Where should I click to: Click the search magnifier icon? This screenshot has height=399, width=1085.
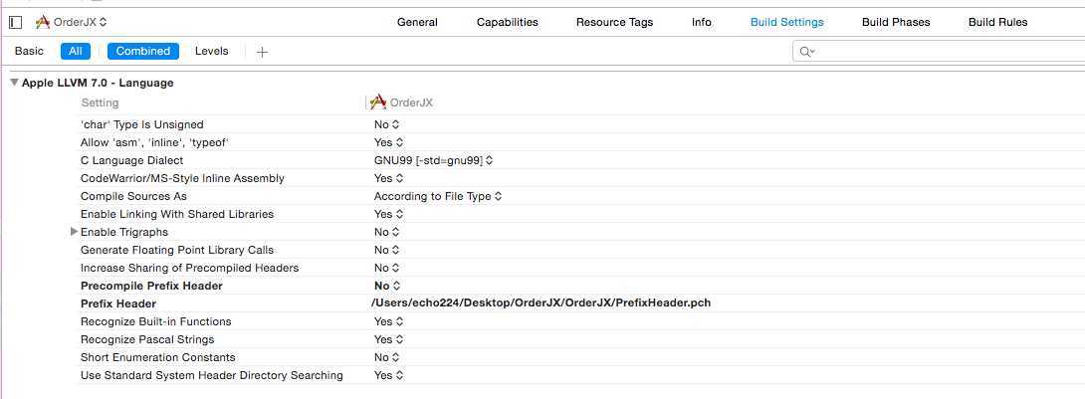pos(806,52)
